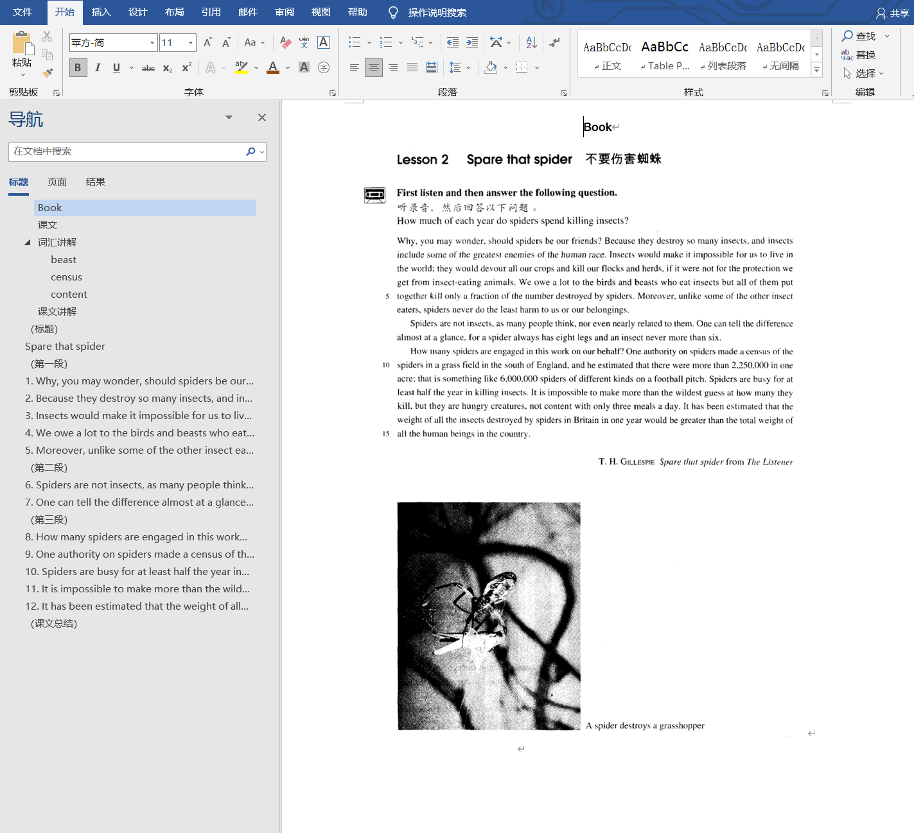Click the bullet list icon
Viewport: 914px width, 833px height.
(x=355, y=42)
